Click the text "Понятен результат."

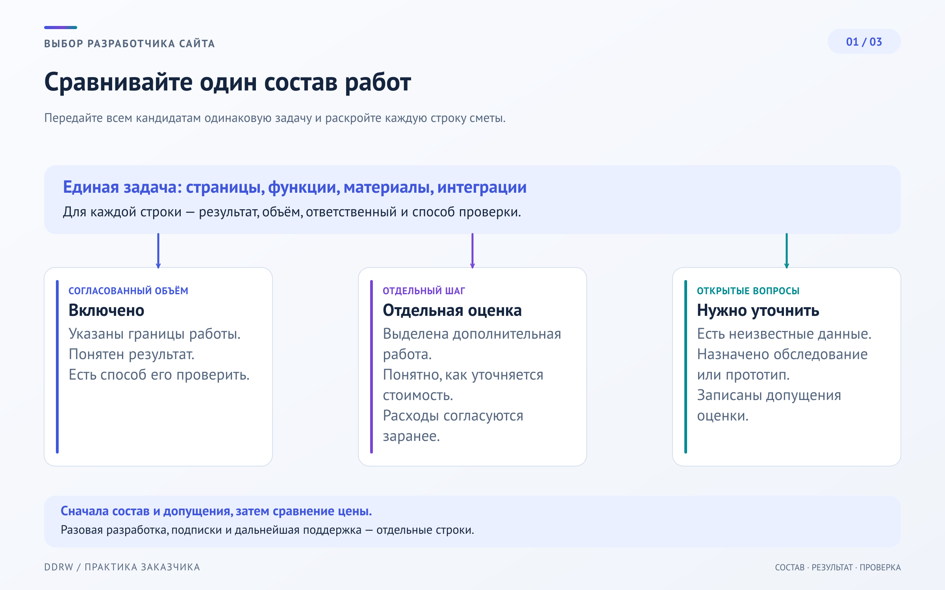pyautogui.click(x=132, y=354)
